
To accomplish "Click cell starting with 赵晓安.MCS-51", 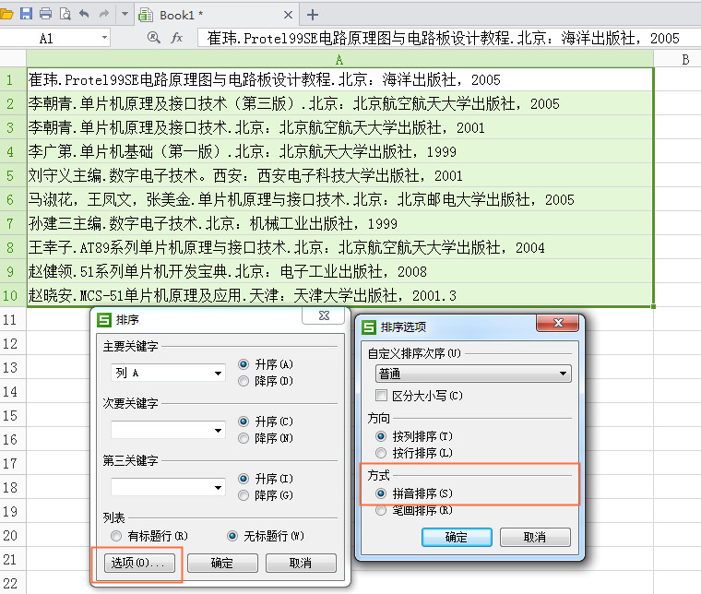I will tap(339, 295).
